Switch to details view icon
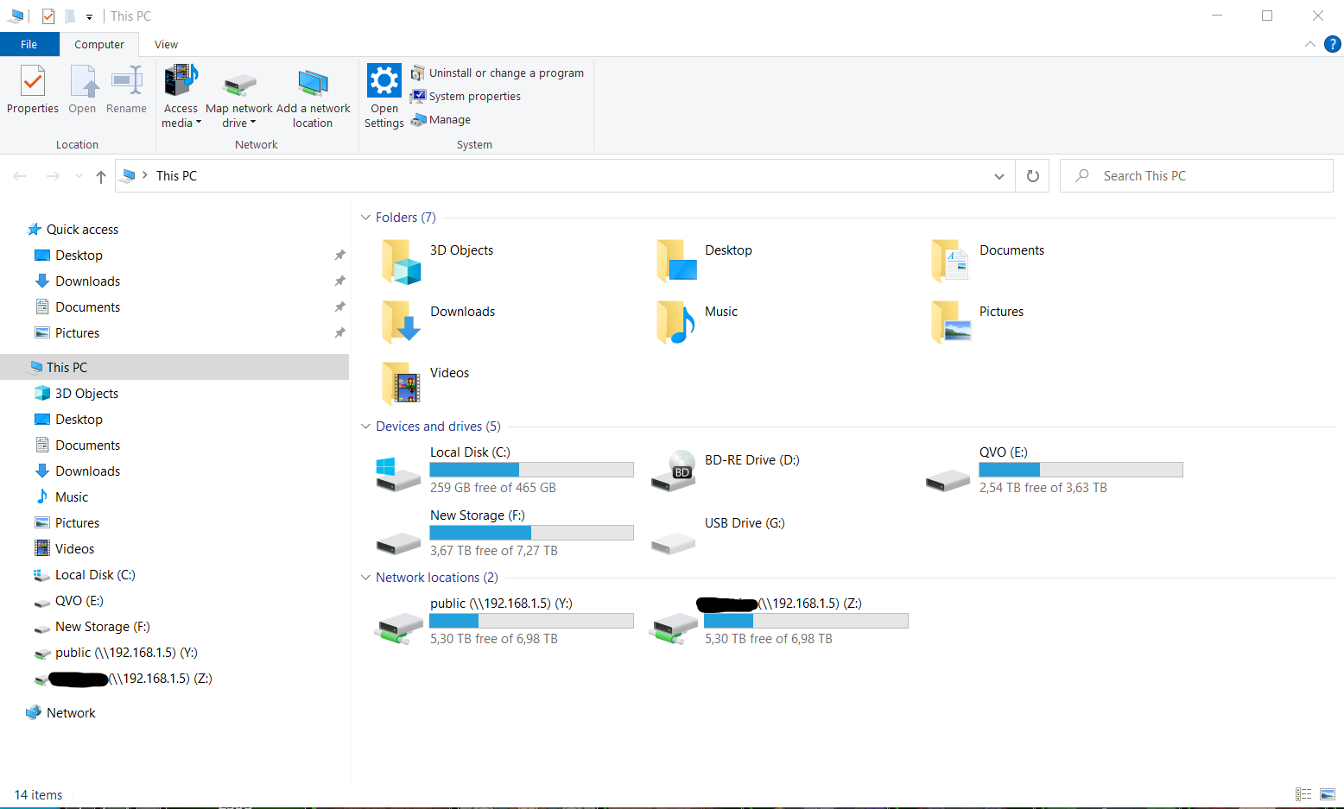 pyautogui.click(x=1303, y=794)
